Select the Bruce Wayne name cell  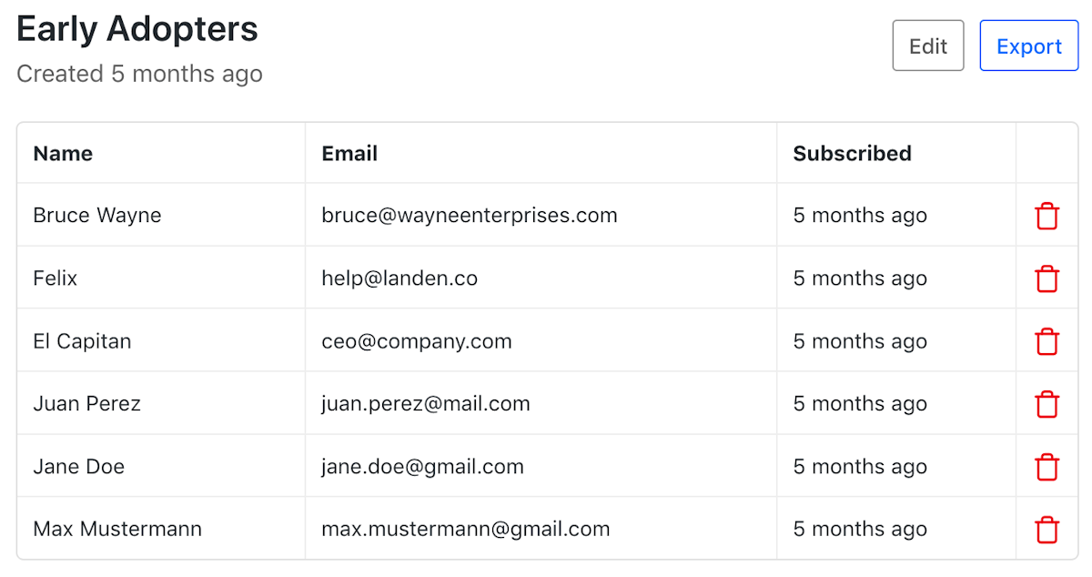pyautogui.click(x=97, y=216)
